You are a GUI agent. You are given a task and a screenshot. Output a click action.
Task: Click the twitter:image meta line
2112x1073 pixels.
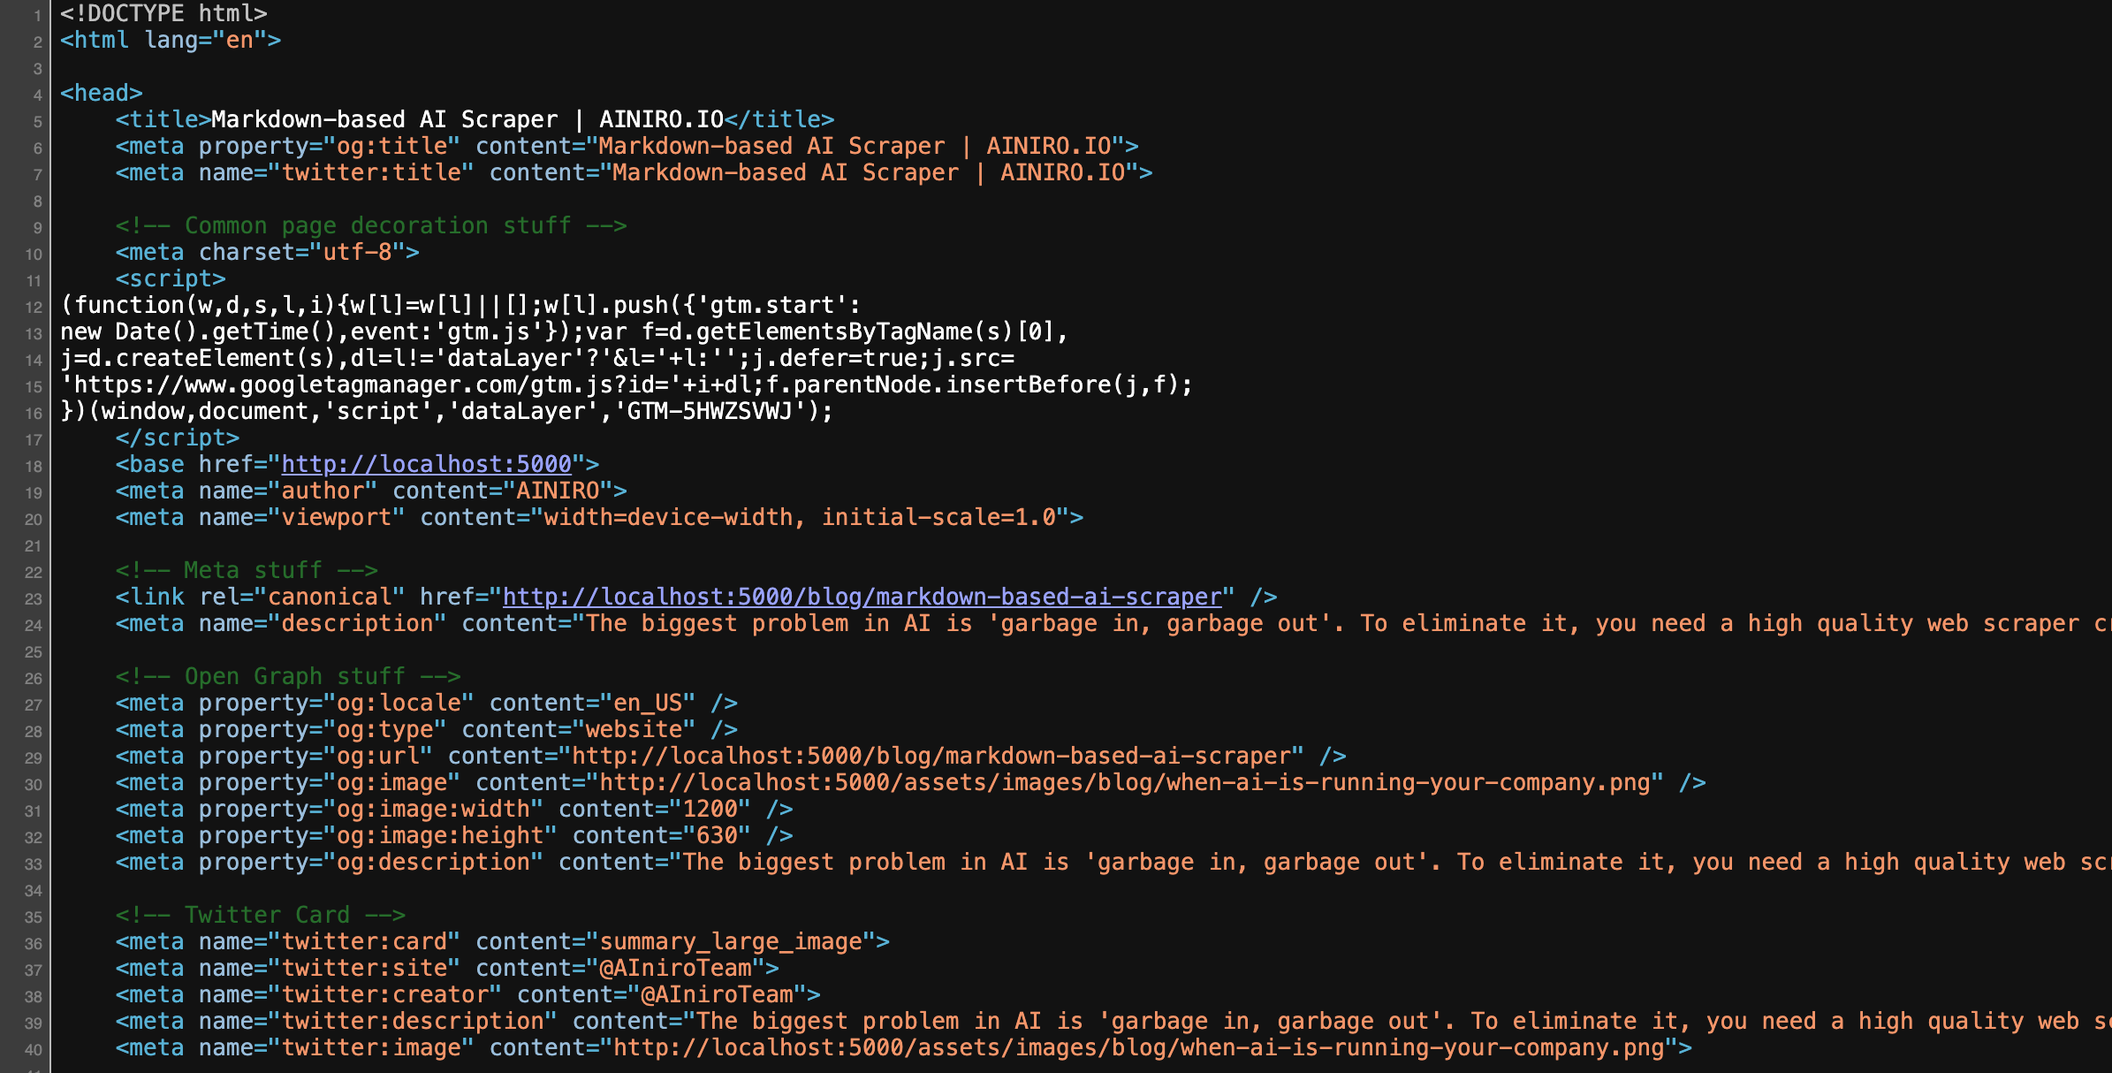pos(903,1047)
